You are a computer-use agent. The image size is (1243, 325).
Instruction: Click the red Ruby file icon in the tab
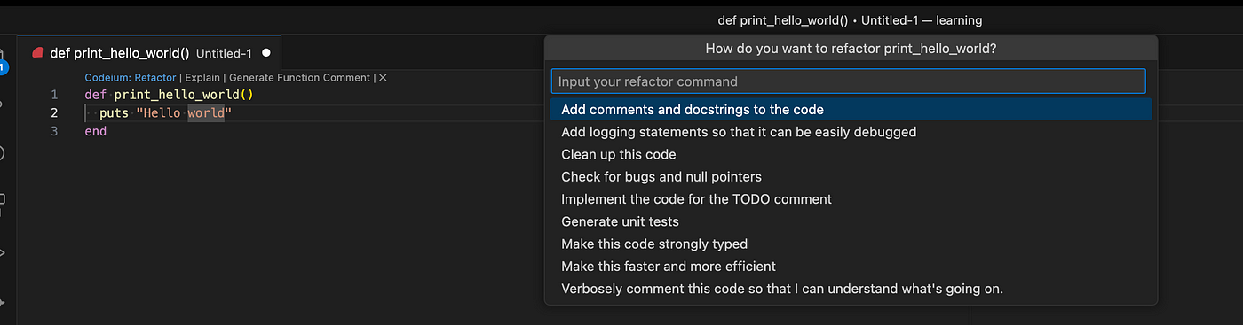[x=37, y=53]
